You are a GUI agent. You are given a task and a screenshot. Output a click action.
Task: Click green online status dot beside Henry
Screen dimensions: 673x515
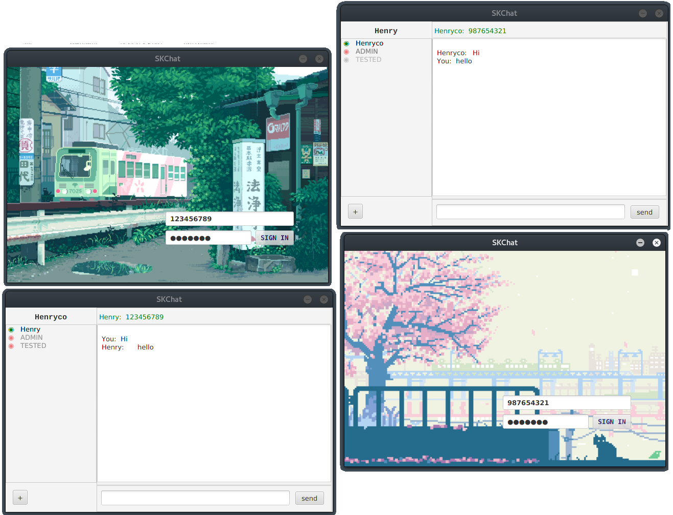tap(11, 330)
